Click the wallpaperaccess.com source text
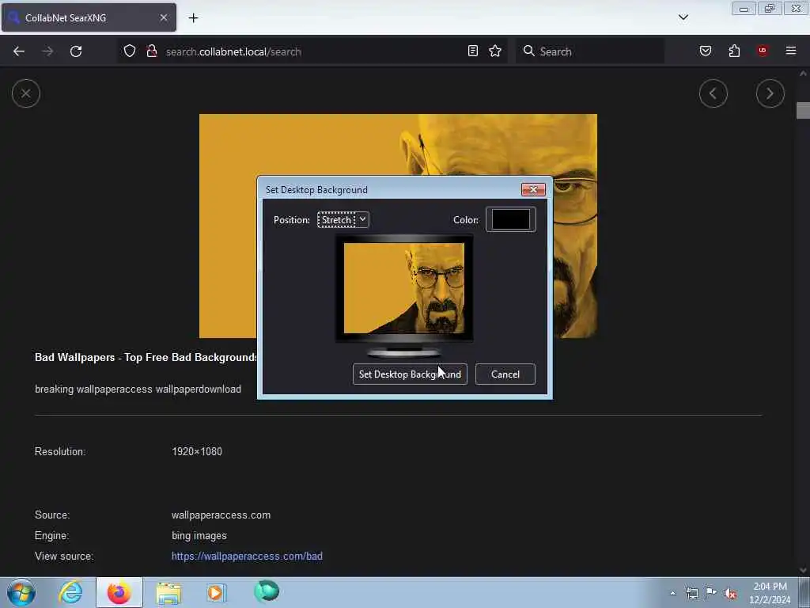The height and width of the screenshot is (608, 810). pyautogui.click(x=221, y=515)
